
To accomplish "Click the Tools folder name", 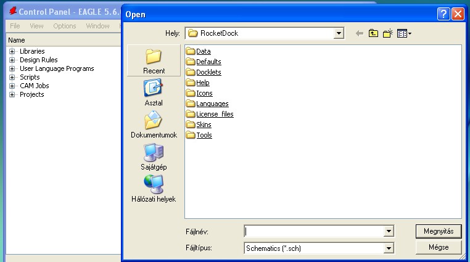I will point(204,135).
